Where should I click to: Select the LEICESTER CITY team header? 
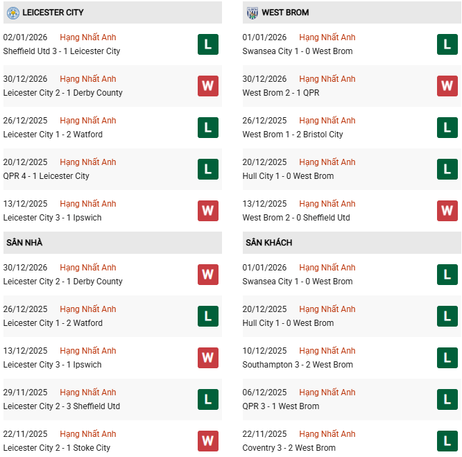(53, 12)
